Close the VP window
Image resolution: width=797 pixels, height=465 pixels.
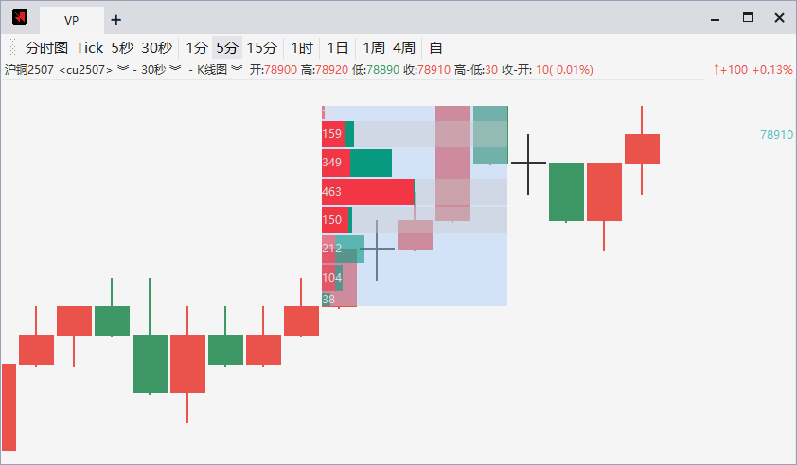(779, 17)
